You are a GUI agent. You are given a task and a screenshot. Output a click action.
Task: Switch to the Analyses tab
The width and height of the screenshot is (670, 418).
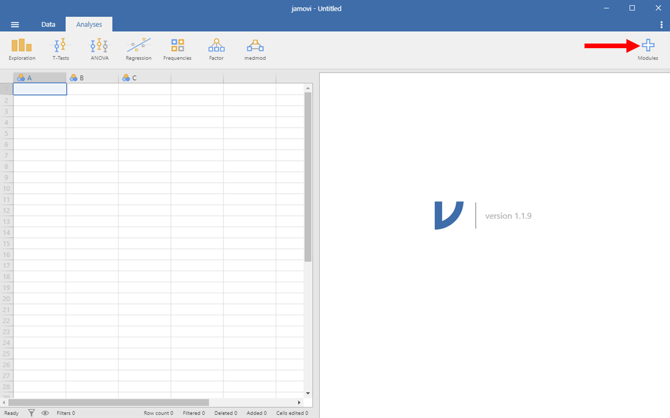coord(89,24)
